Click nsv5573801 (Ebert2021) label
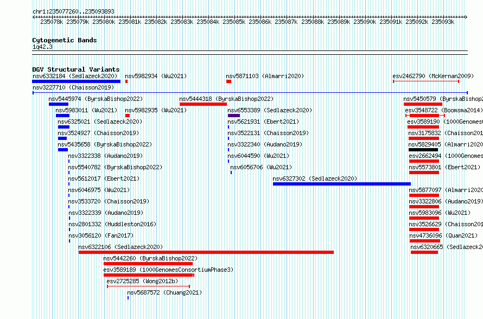The width and height of the screenshot is (483, 319). click(x=445, y=167)
